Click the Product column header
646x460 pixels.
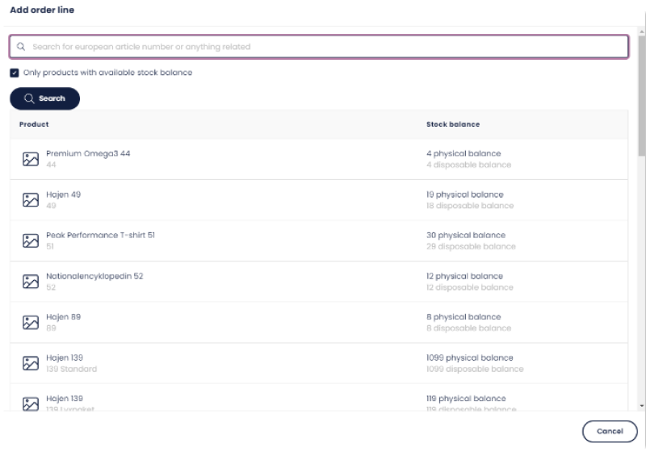click(x=34, y=124)
